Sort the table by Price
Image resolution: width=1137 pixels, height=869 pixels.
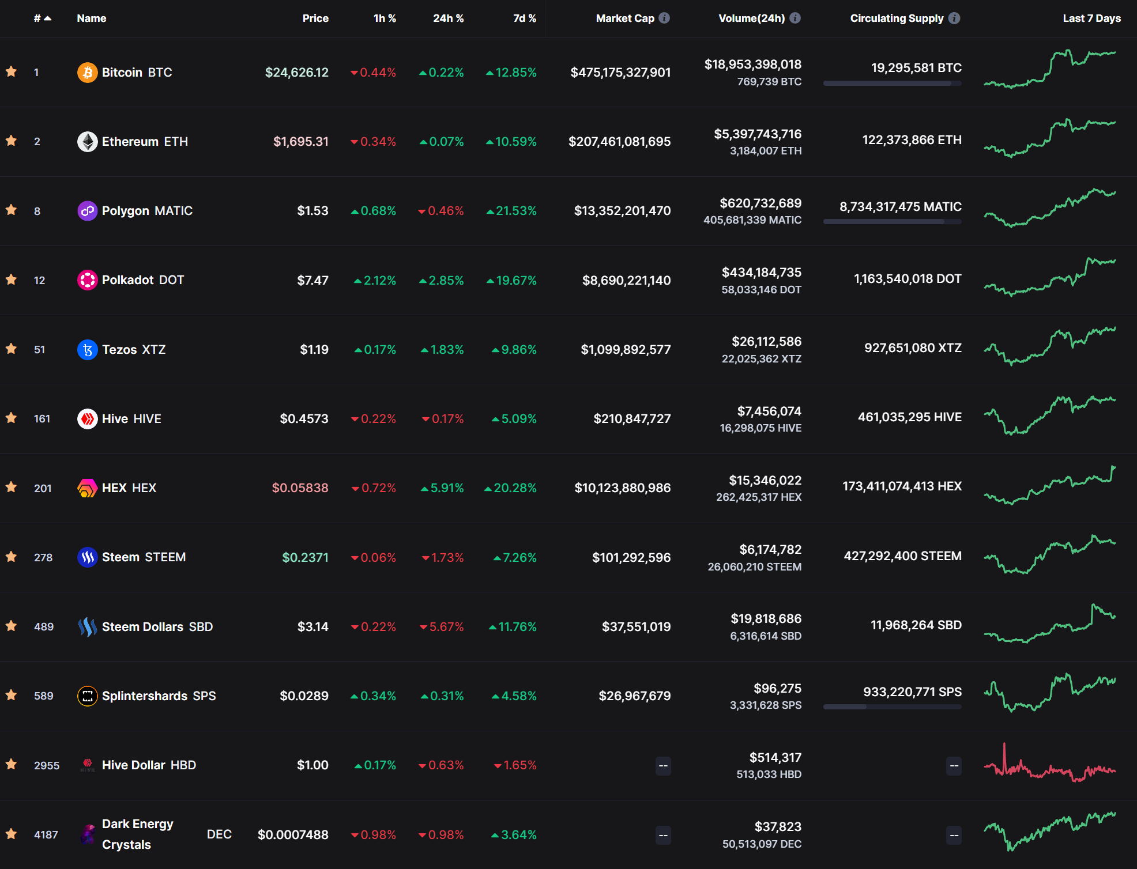coord(315,18)
